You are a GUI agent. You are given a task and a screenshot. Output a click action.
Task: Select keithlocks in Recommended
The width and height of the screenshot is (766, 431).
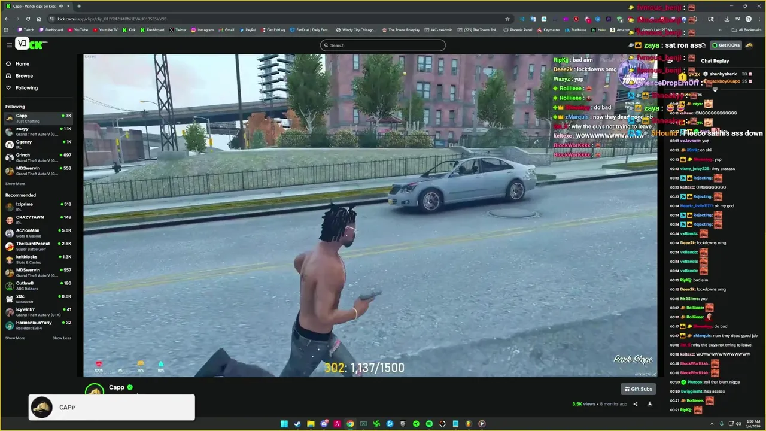point(39,259)
